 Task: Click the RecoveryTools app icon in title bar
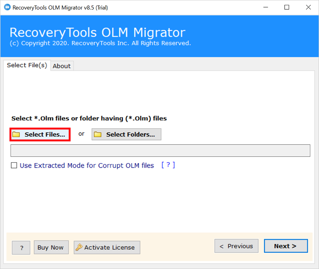point(7,7)
